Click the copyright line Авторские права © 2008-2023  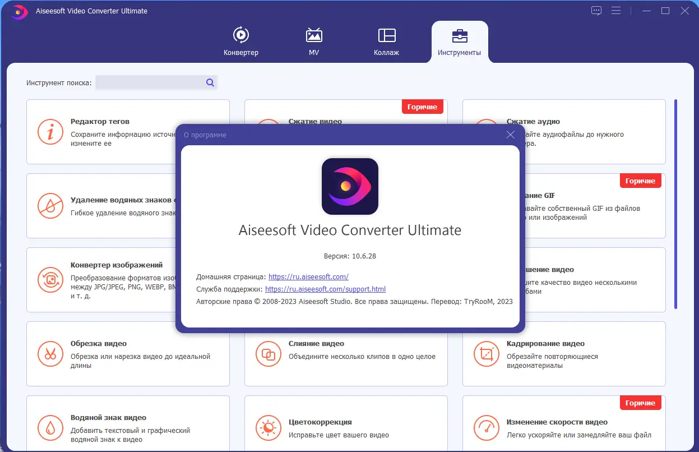(354, 302)
